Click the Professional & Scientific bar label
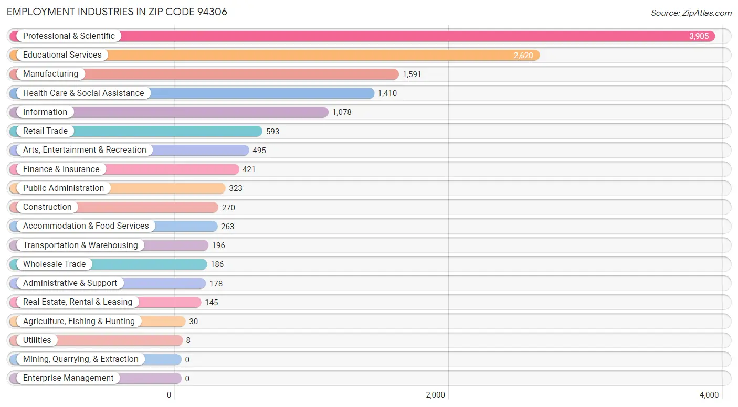 click(x=69, y=36)
